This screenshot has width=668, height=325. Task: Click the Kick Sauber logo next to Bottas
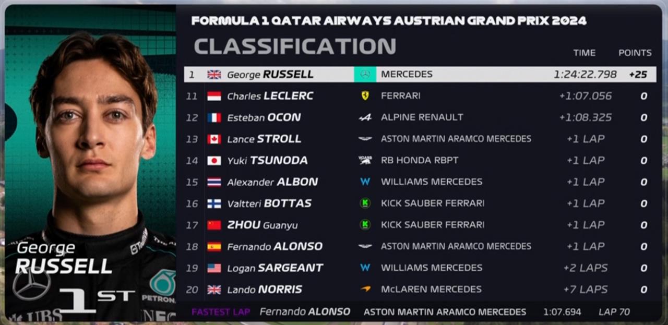(365, 203)
